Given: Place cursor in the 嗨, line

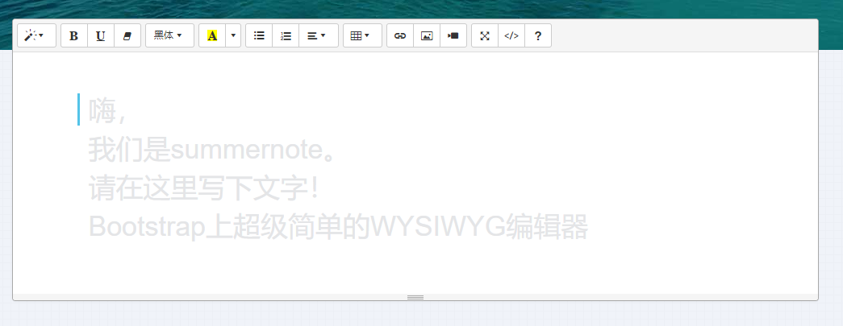Looking at the screenshot, I should pyautogui.click(x=107, y=111).
